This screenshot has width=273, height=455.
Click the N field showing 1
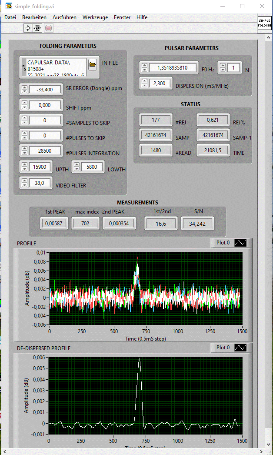(233, 67)
